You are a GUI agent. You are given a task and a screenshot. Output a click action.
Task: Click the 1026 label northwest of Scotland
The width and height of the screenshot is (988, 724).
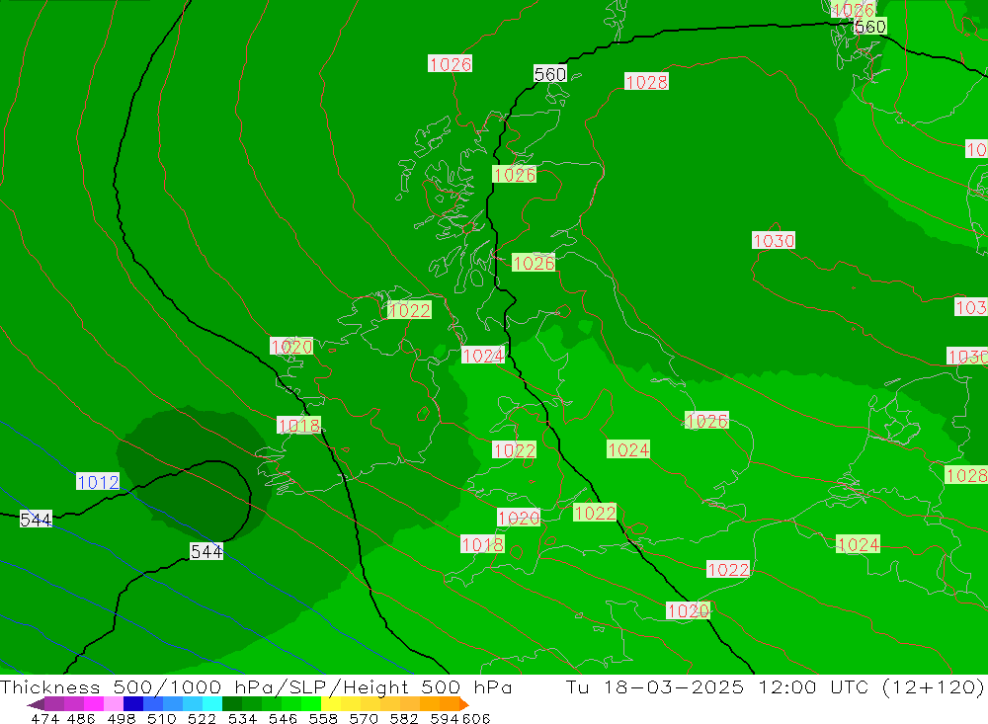(x=450, y=63)
